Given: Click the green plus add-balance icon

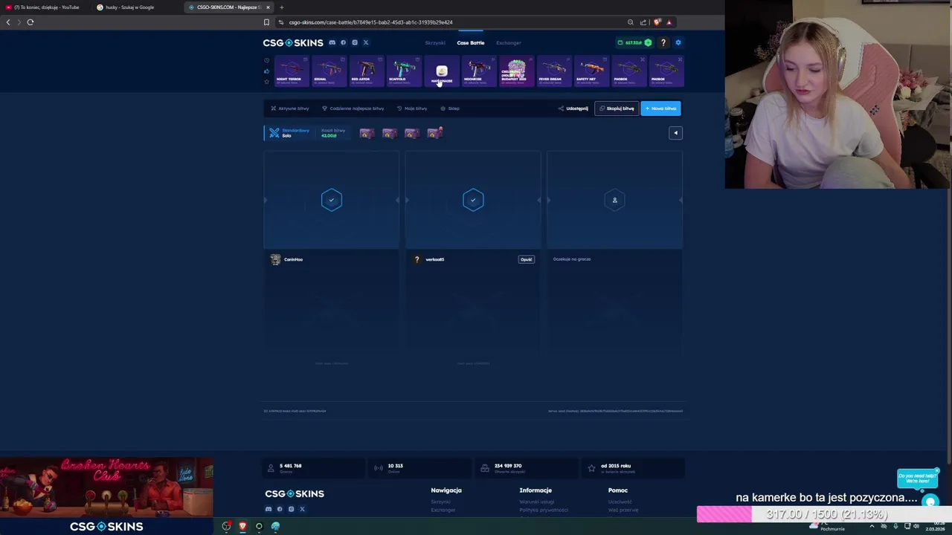Looking at the screenshot, I should click(648, 42).
